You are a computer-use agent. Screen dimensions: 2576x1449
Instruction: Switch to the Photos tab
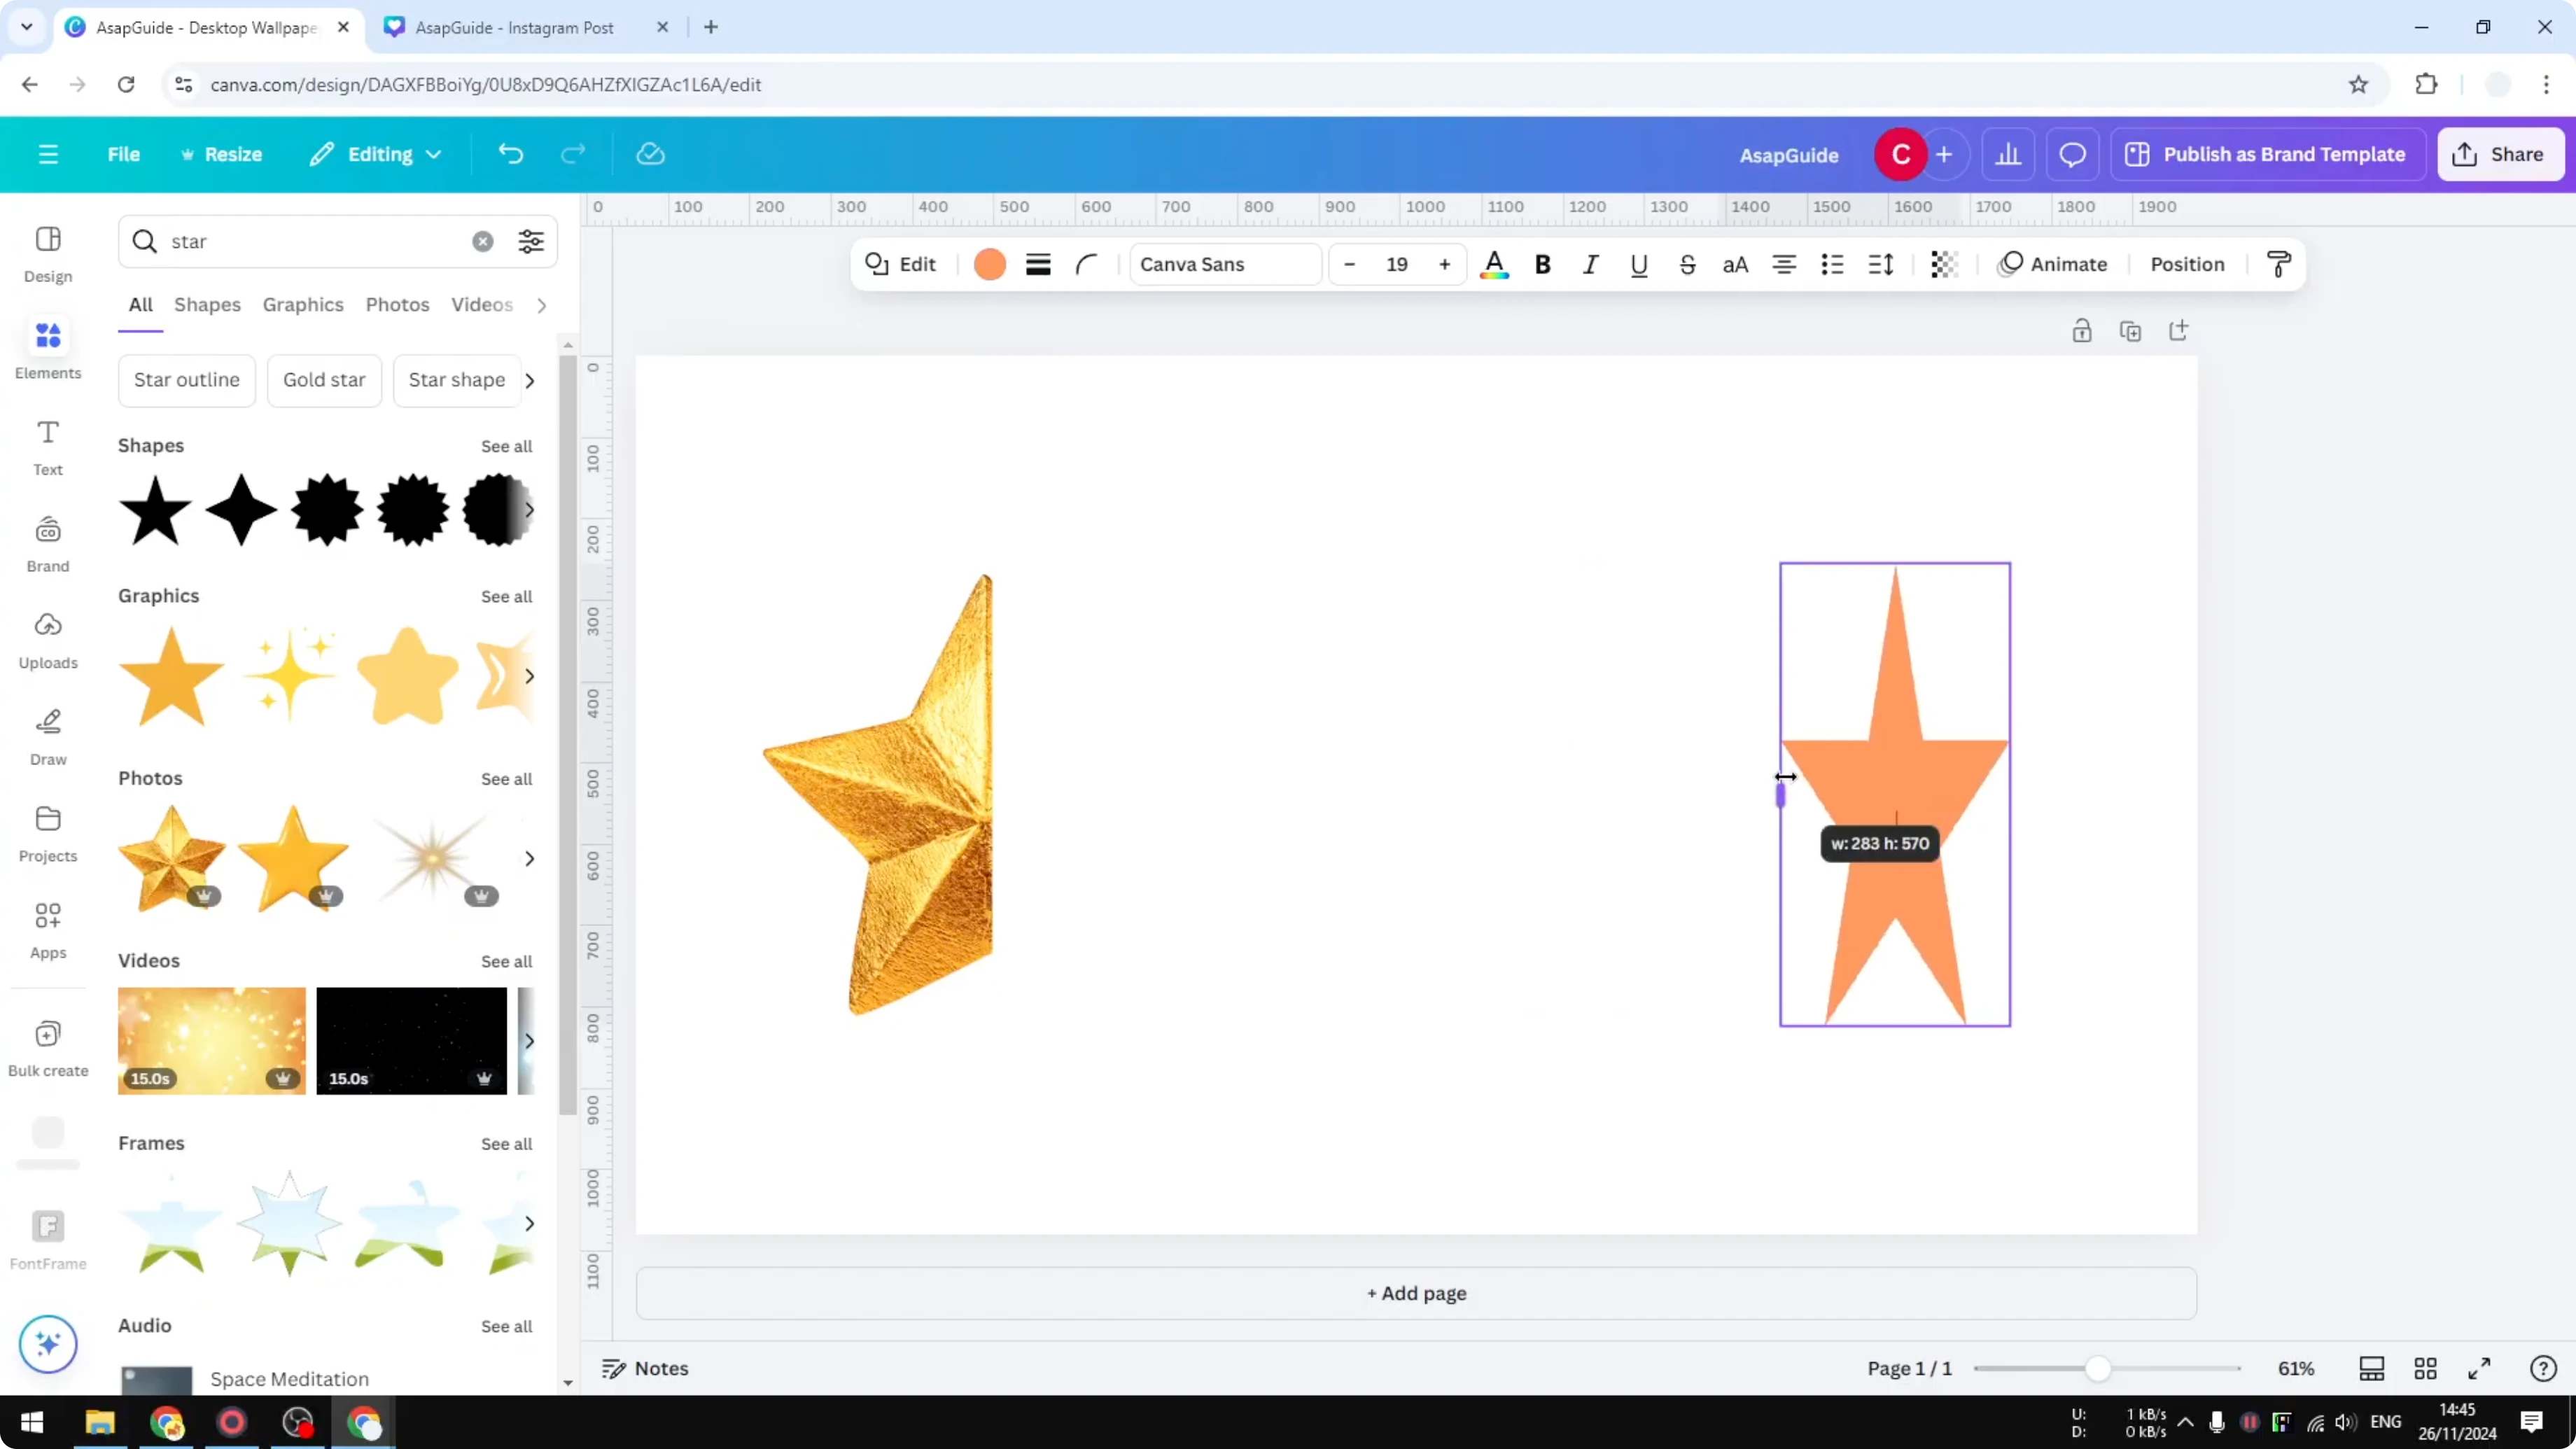coord(397,305)
